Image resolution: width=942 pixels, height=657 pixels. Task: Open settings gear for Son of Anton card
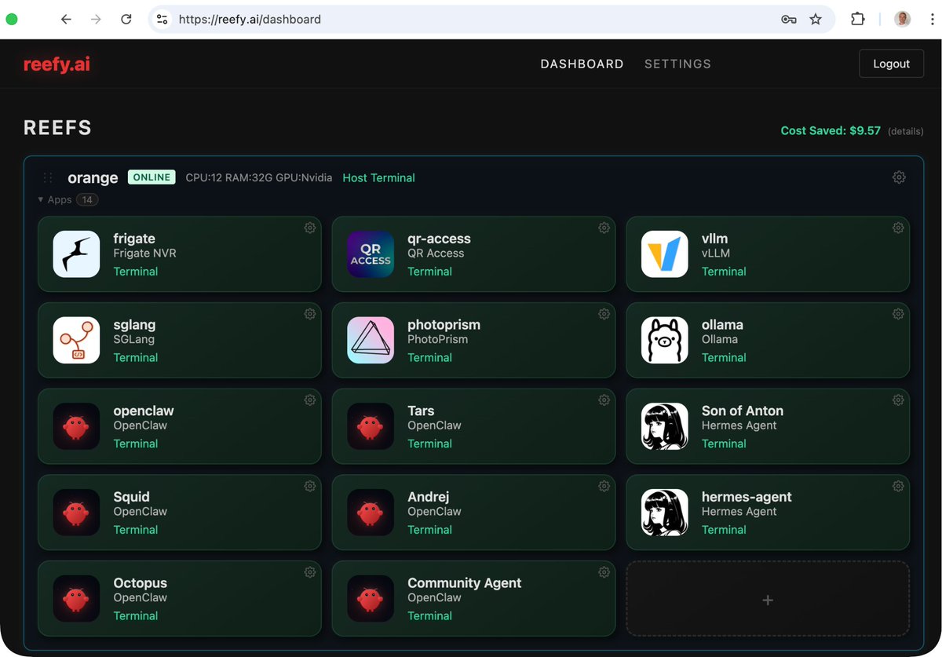click(898, 400)
